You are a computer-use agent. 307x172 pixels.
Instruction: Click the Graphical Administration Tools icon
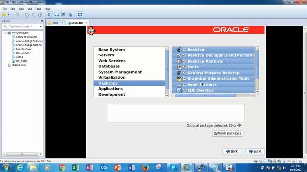pos(179,79)
